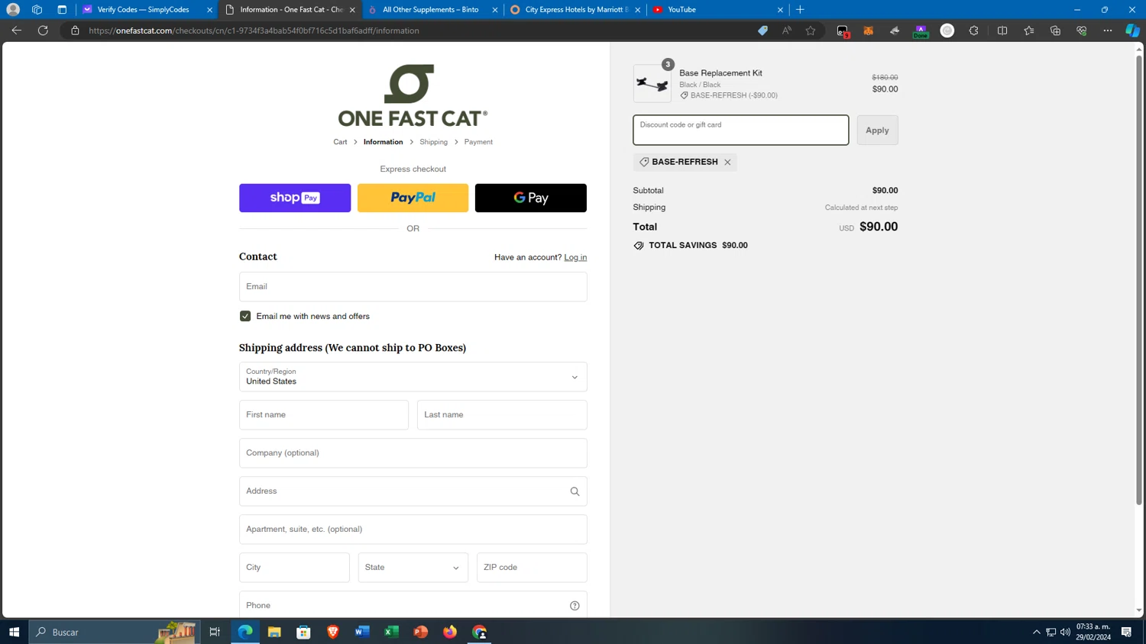Click the taskbar Buscar search box
This screenshot has height=644, width=1146.
point(115,632)
